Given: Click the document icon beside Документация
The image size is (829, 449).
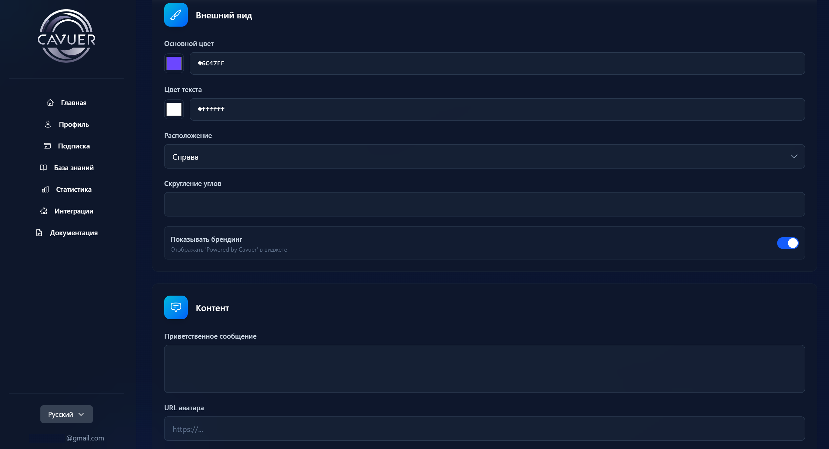Looking at the screenshot, I should pyautogui.click(x=39, y=233).
